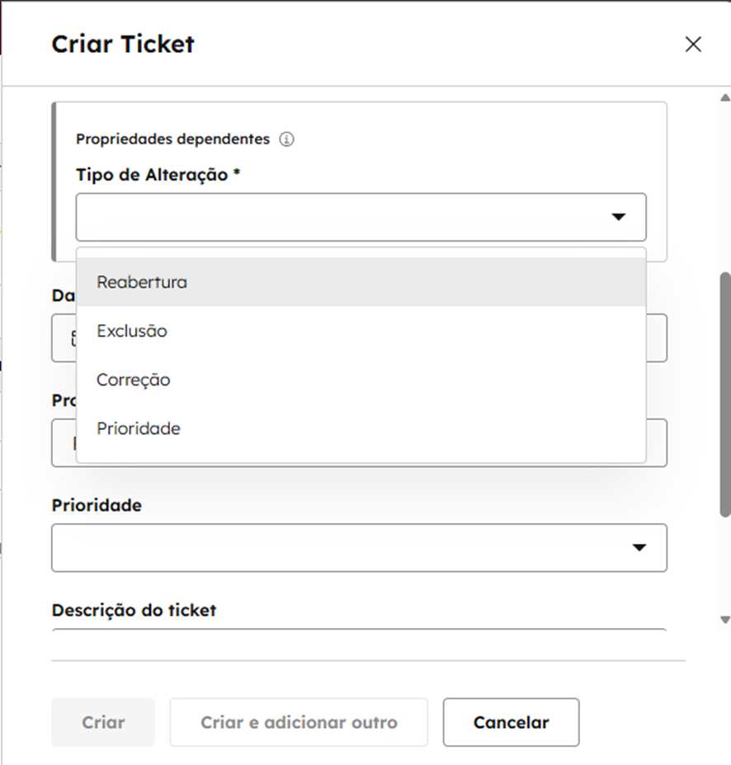Cancel ticket creation with Cancelar
This screenshot has height=765, width=731.
511,723
